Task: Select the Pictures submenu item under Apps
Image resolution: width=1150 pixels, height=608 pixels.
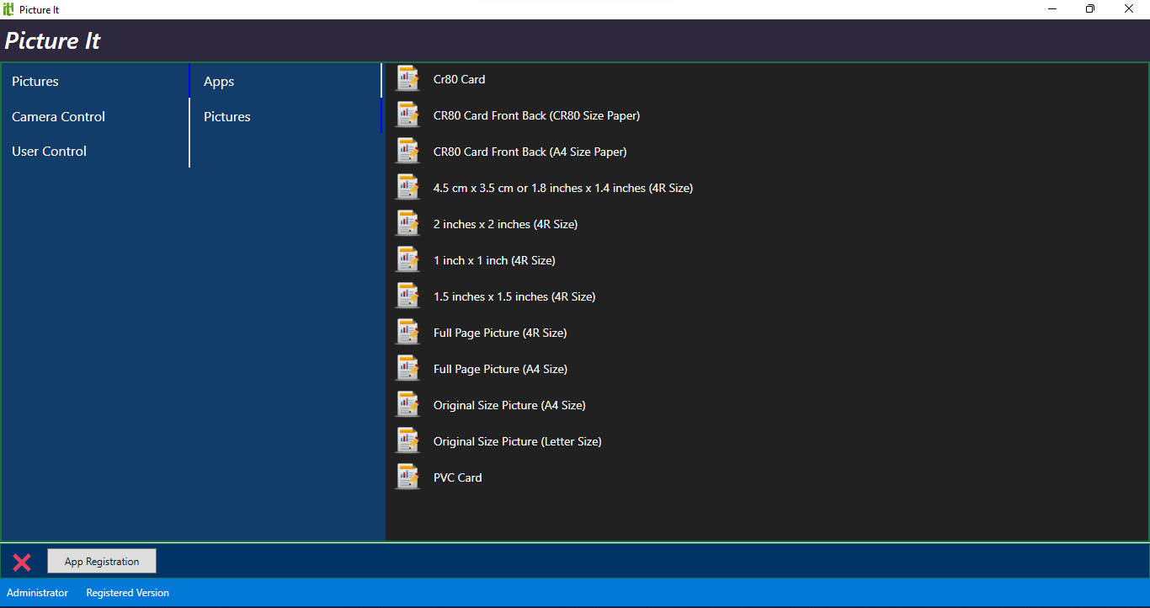Action: coord(227,117)
